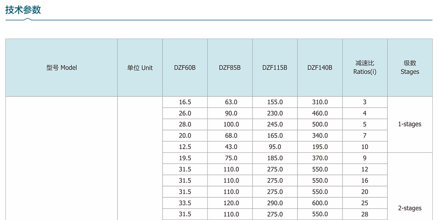Image resolution: width=438 pixels, height=220 pixels.
Task: Click the 63.0 value under DZF85B
Action: [x=231, y=102]
